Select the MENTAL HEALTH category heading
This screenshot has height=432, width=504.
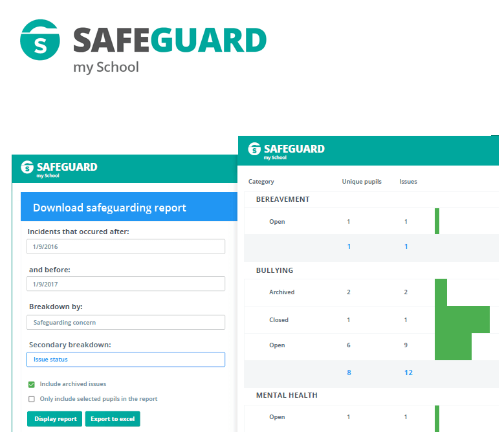pyautogui.click(x=287, y=395)
